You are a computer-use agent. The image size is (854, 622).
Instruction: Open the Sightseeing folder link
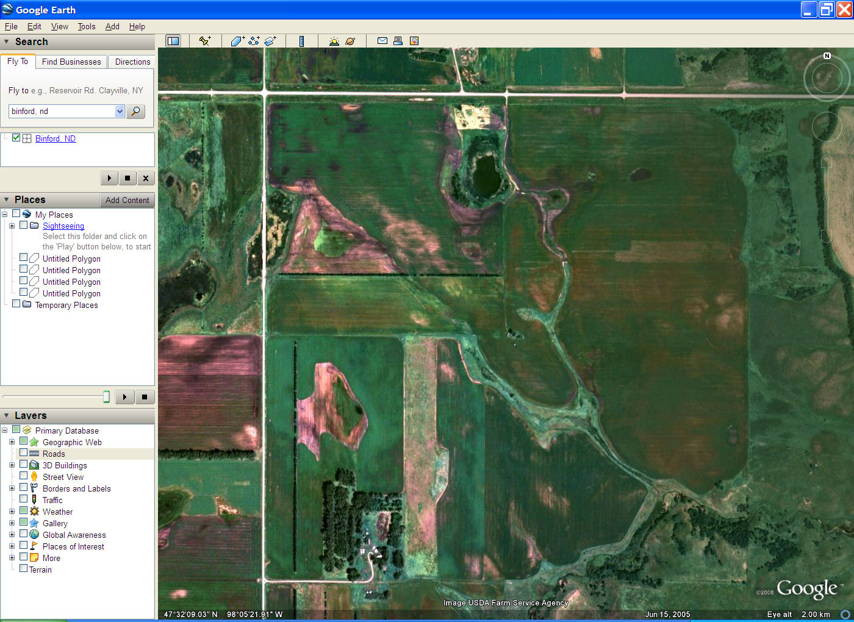pos(63,226)
